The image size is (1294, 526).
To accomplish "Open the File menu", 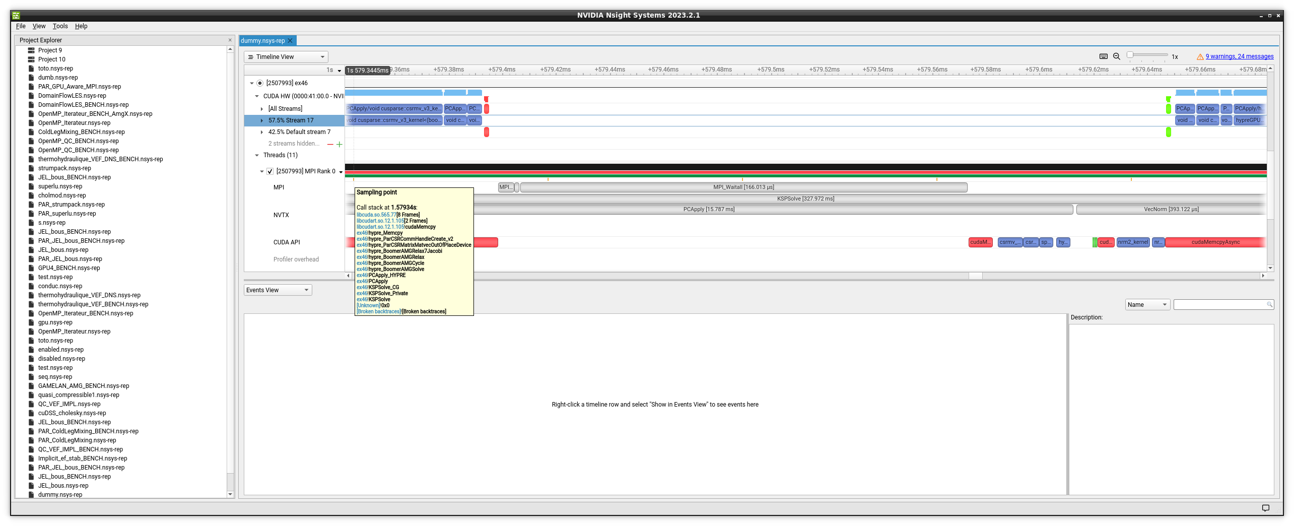I will [x=21, y=26].
